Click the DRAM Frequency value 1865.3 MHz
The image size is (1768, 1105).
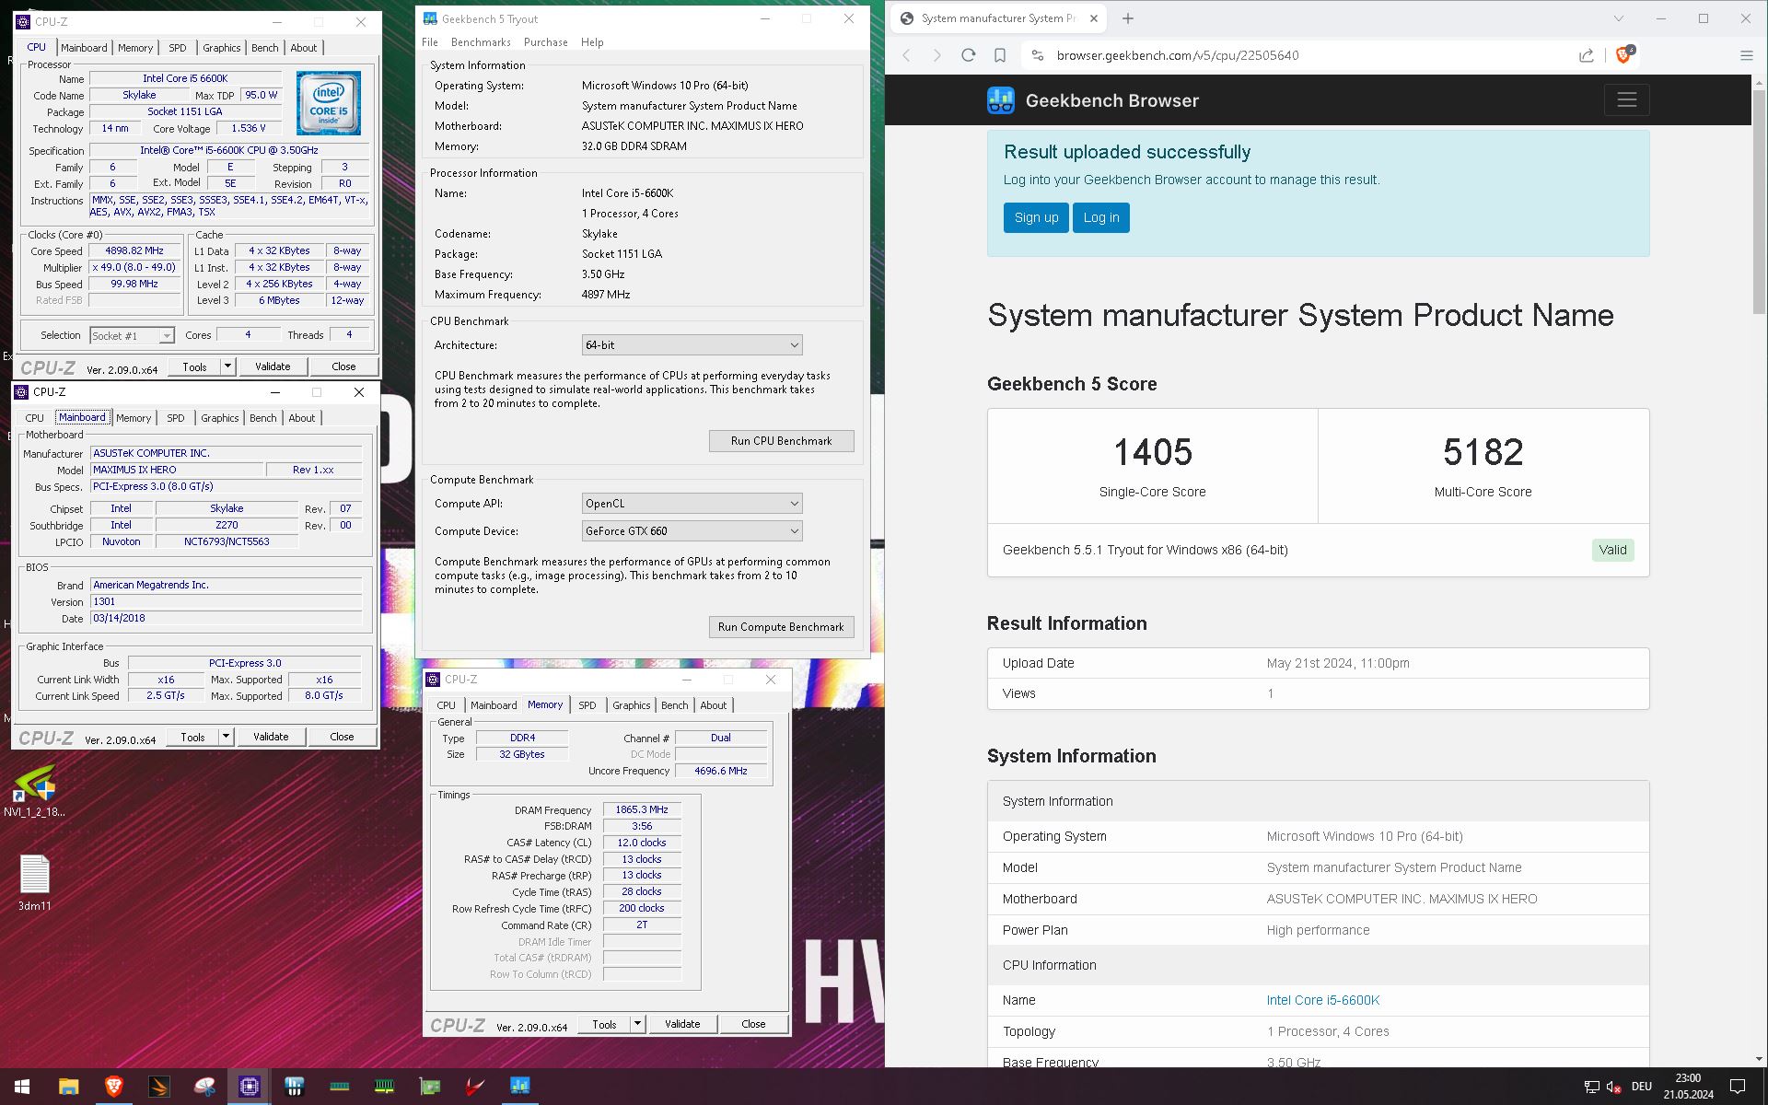pyautogui.click(x=642, y=809)
